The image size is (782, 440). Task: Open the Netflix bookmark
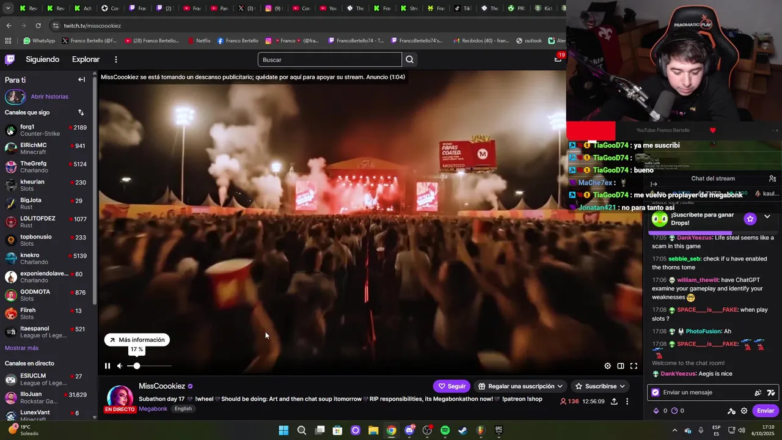click(x=198, y=41)
